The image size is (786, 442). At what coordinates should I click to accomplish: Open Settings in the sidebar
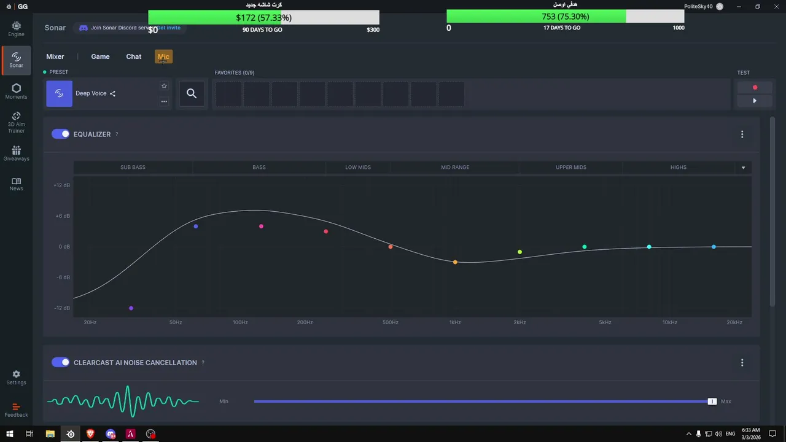[x=16, y=378]
